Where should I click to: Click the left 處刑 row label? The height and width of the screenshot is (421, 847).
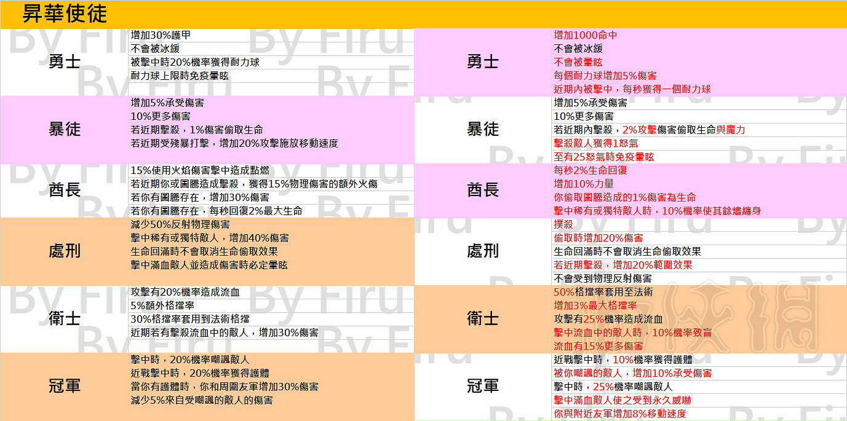[65, 252]
